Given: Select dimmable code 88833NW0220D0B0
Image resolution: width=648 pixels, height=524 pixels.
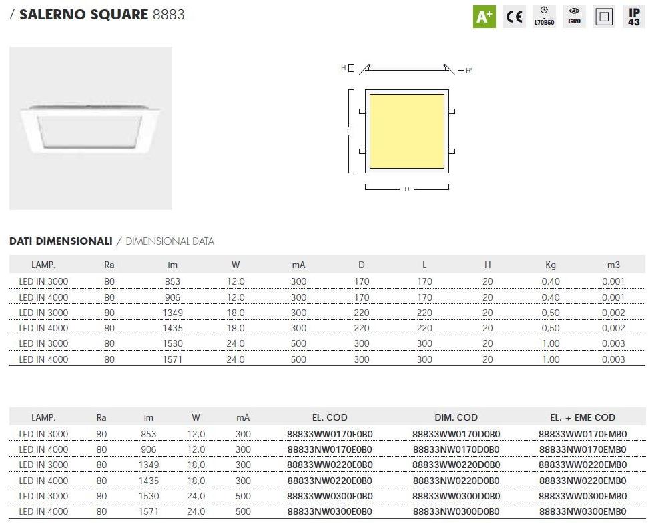Looking at the screenshot, I should (x=456, y=481).
